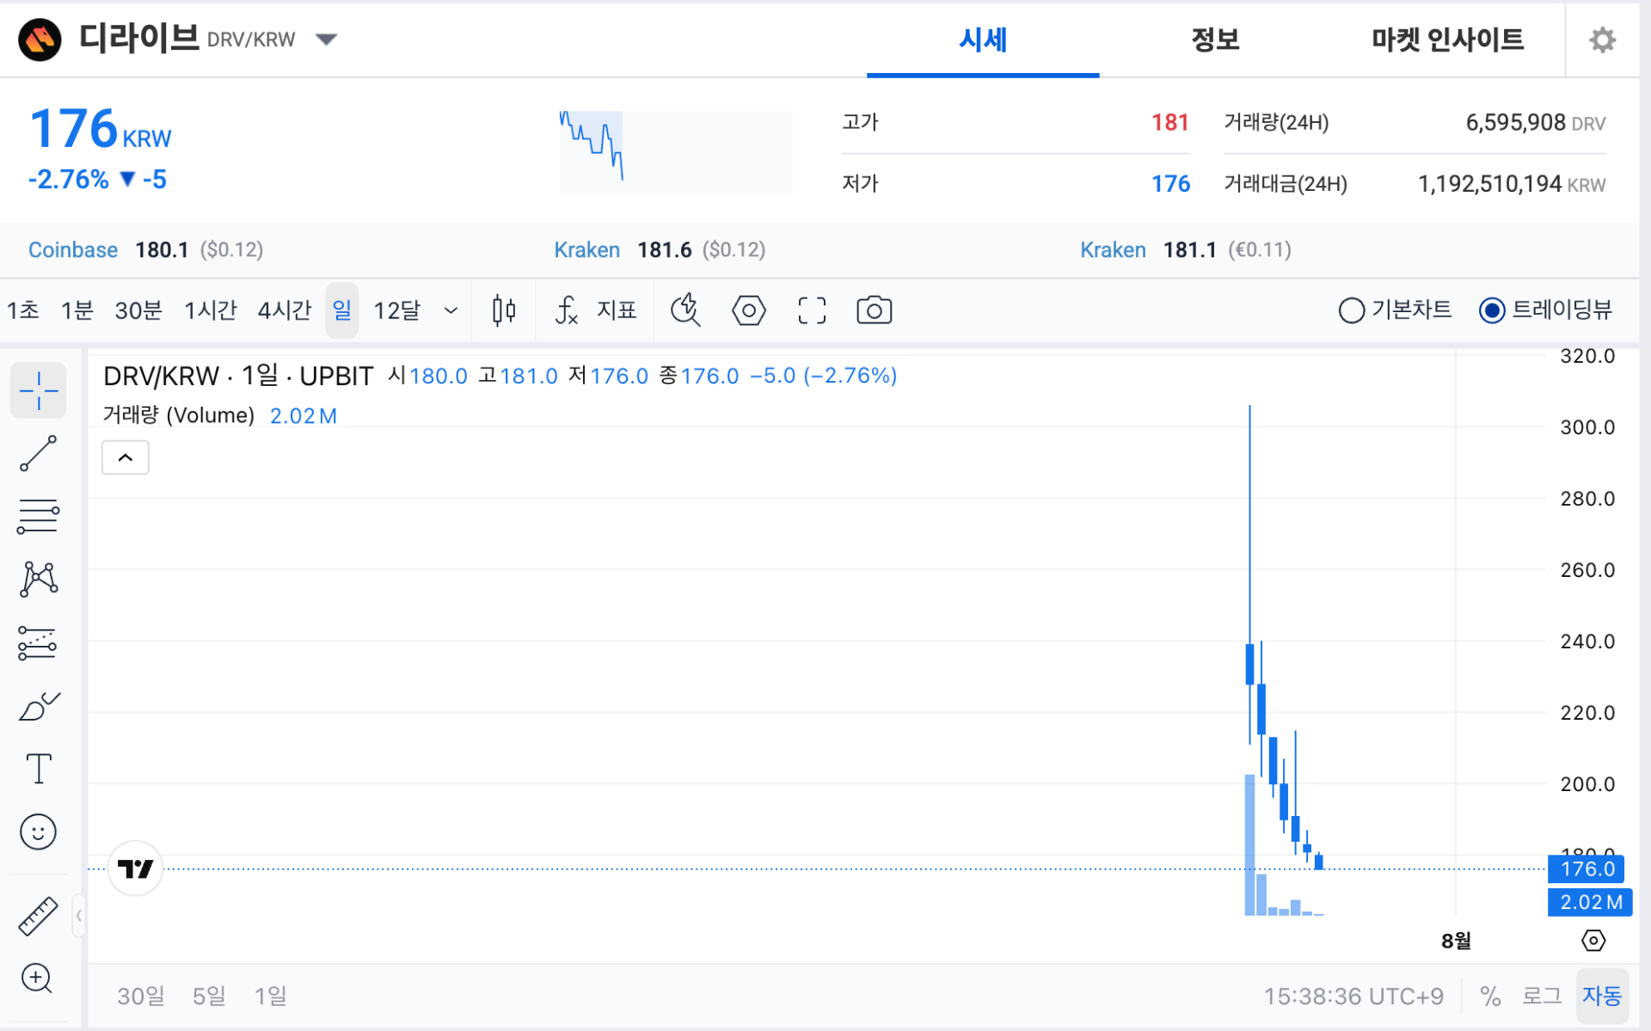Toggle percent (%) scale mode
Screen dimensions: 1651x1031
pyautogui.click(x=1490, y=996)
